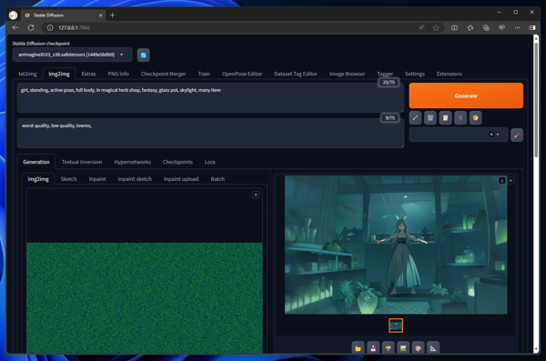Click the orange LoRA block weight icon
Image resolution: width=546 pixels, height=361 pixels.
click(475, 118)
